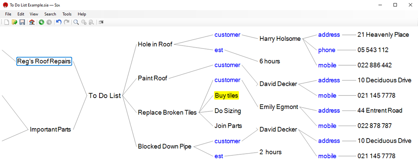The height and width of the screenshot is (164, 418).
Task: Open search using the magnifying glass icon
Action: click(76, 23)
